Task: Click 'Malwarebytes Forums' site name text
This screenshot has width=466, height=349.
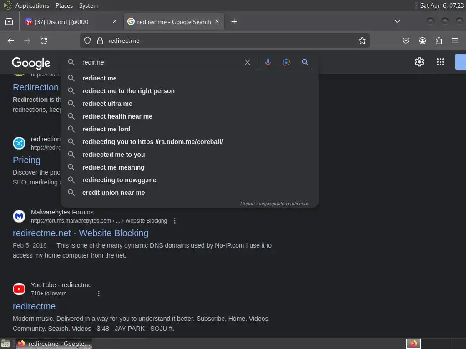Action: [62, 213]
